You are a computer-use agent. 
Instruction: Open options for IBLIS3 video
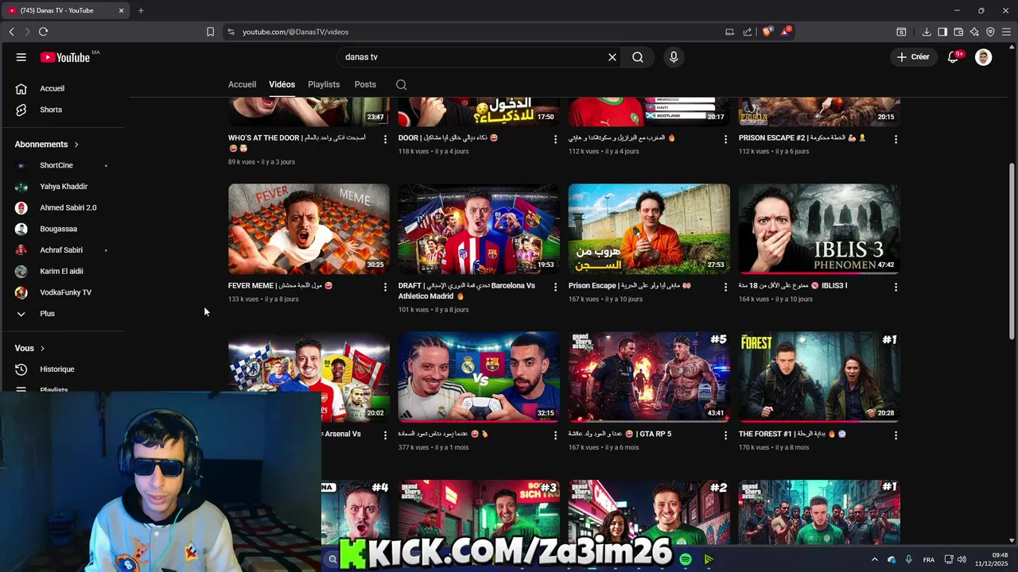pos(896,287)
